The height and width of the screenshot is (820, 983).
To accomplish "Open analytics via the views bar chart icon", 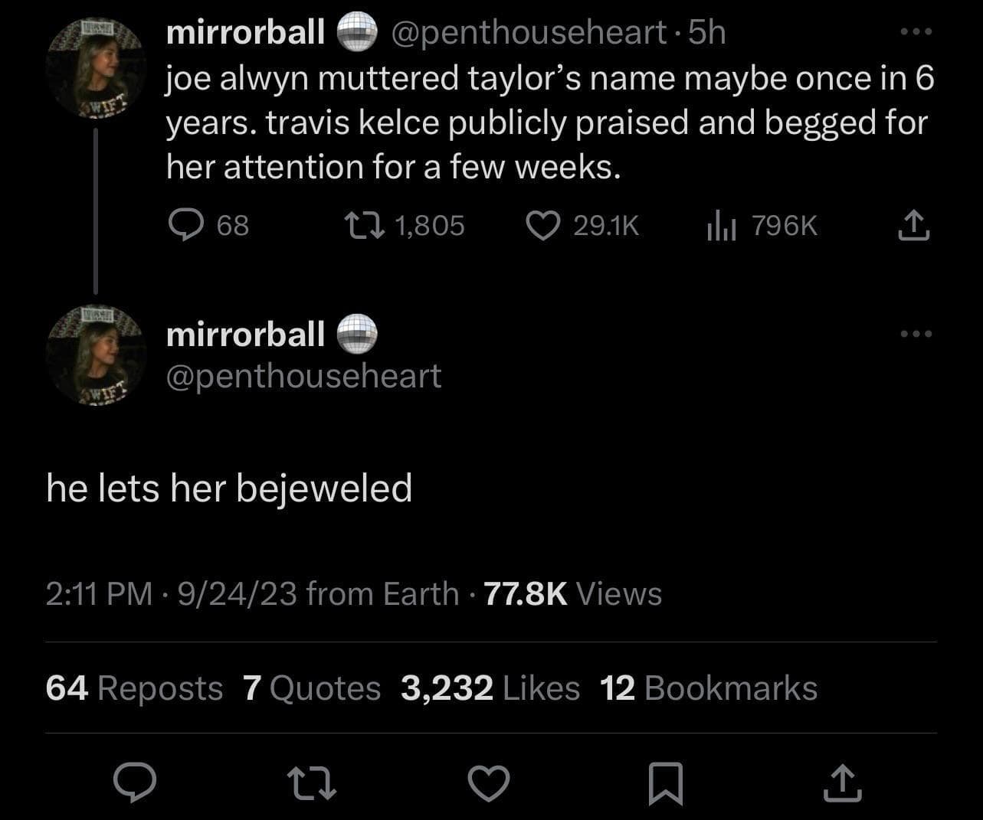I will point(721,224).
